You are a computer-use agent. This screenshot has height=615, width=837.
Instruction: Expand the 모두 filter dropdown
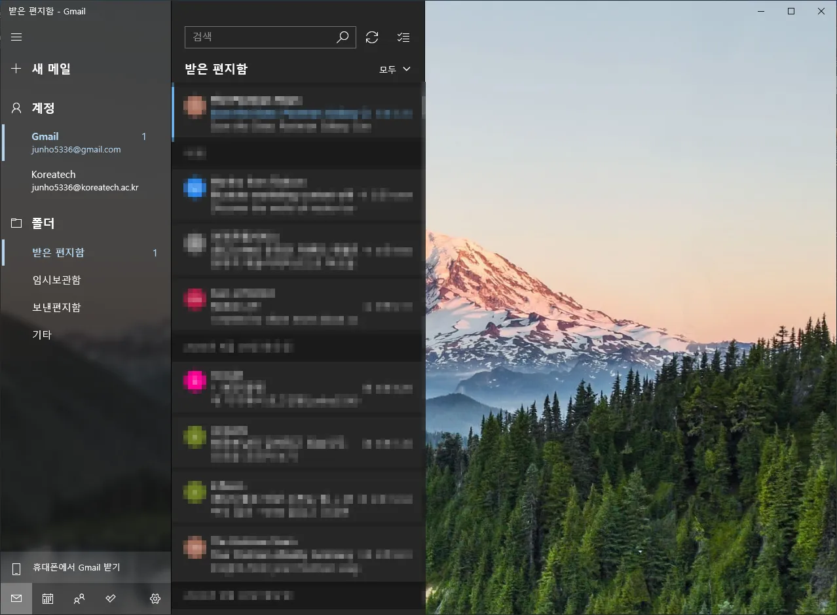395,69
